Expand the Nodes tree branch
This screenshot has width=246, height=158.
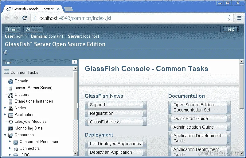(5, 107)
